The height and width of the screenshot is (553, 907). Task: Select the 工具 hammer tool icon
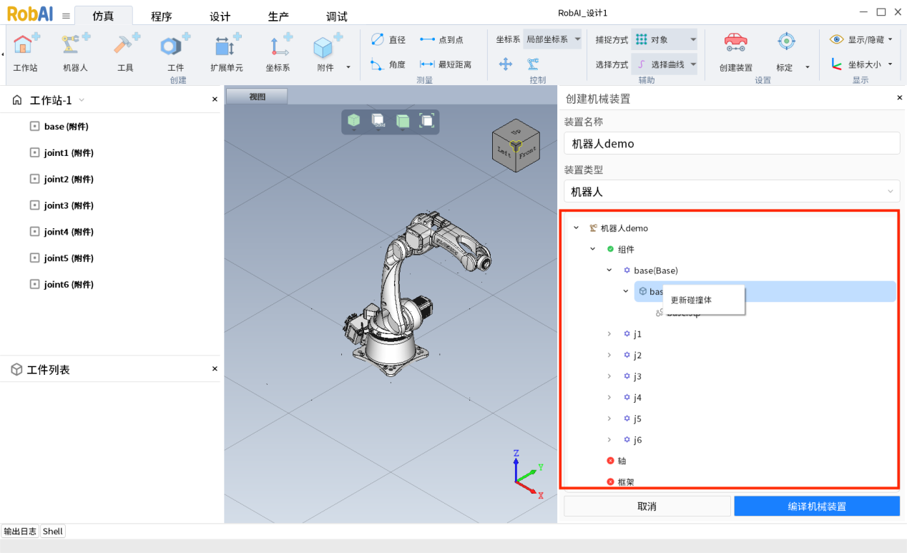tap(126, 44)
